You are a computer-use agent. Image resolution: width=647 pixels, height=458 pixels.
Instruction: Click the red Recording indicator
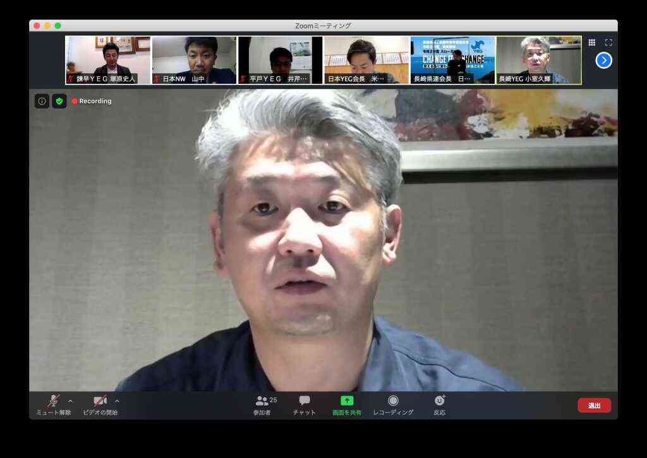(92, 101)
